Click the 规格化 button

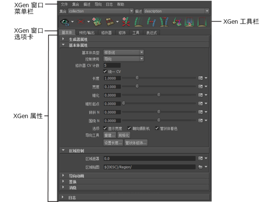point(124,135)
